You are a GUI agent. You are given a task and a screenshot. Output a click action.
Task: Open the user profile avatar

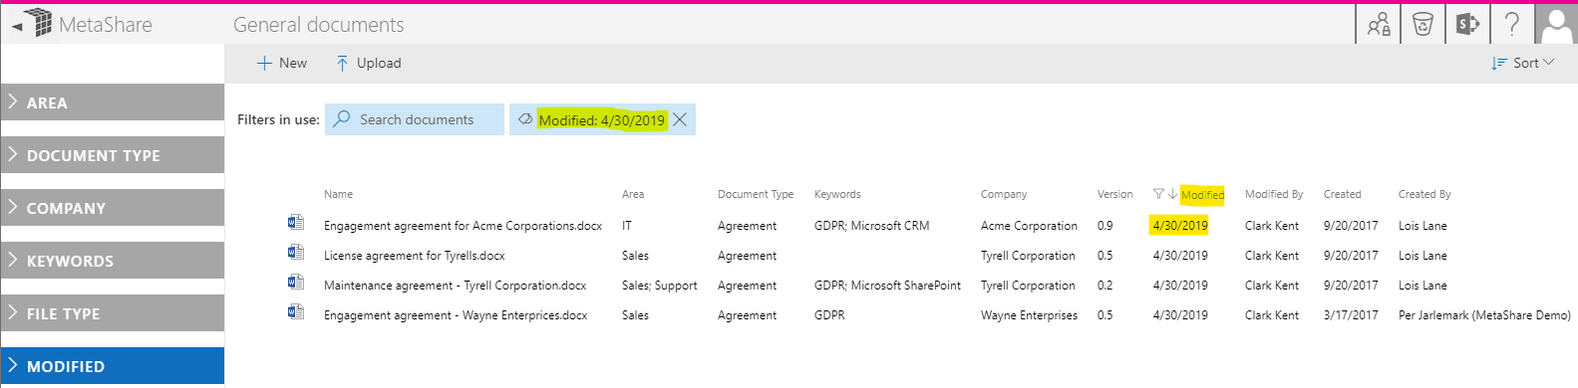coord(1557,24)
